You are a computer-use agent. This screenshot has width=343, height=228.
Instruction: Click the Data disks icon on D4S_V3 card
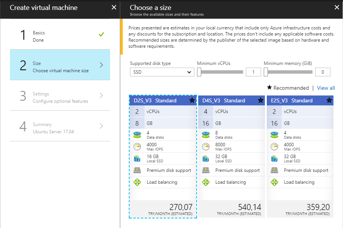tap(206, 134)
